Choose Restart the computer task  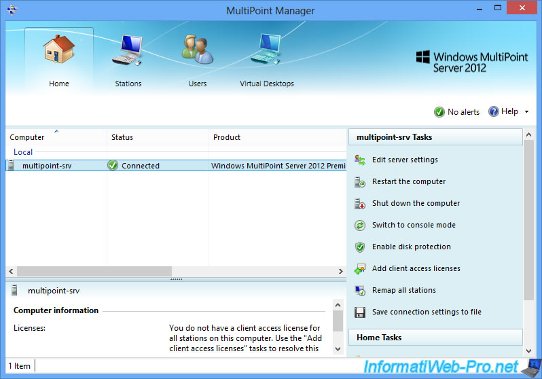click(x=409, y=181)
